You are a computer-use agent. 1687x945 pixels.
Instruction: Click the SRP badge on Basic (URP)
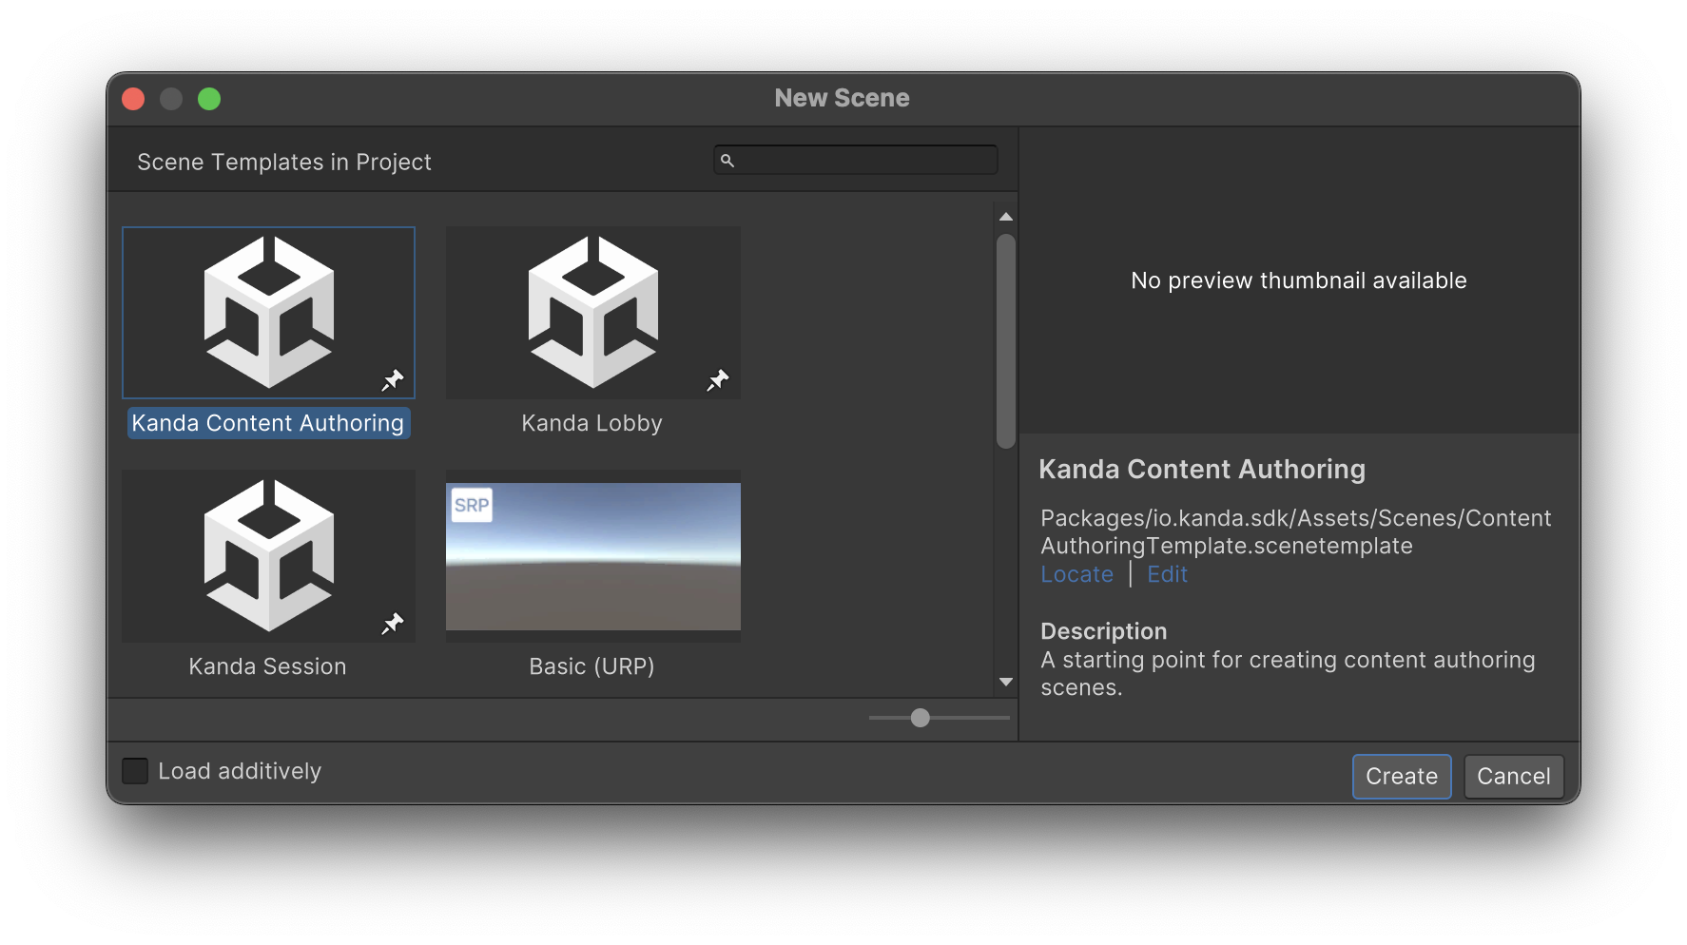click(x=472, y=505)
